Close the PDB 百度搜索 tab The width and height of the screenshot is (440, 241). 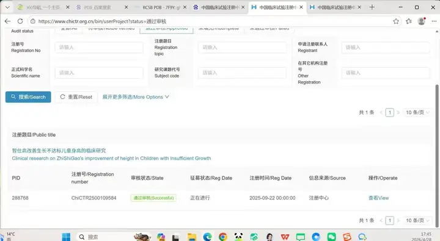[127, 7]
